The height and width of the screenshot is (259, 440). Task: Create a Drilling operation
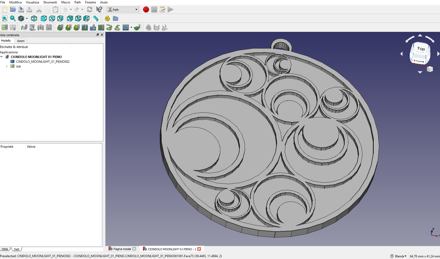pyautogui.click(x=93, y=27)
